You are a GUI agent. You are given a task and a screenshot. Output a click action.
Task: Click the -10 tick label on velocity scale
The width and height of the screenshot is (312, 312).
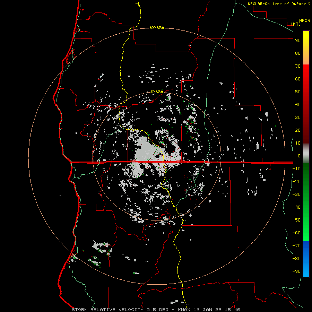click(x=296, y=169)
